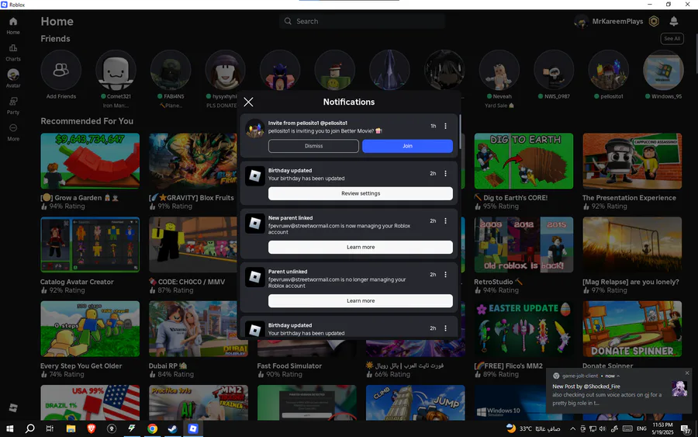Viewport: 698px width, 437px height.
Task: Open the Every Step You Get Older tile
Action: [90, 329]
